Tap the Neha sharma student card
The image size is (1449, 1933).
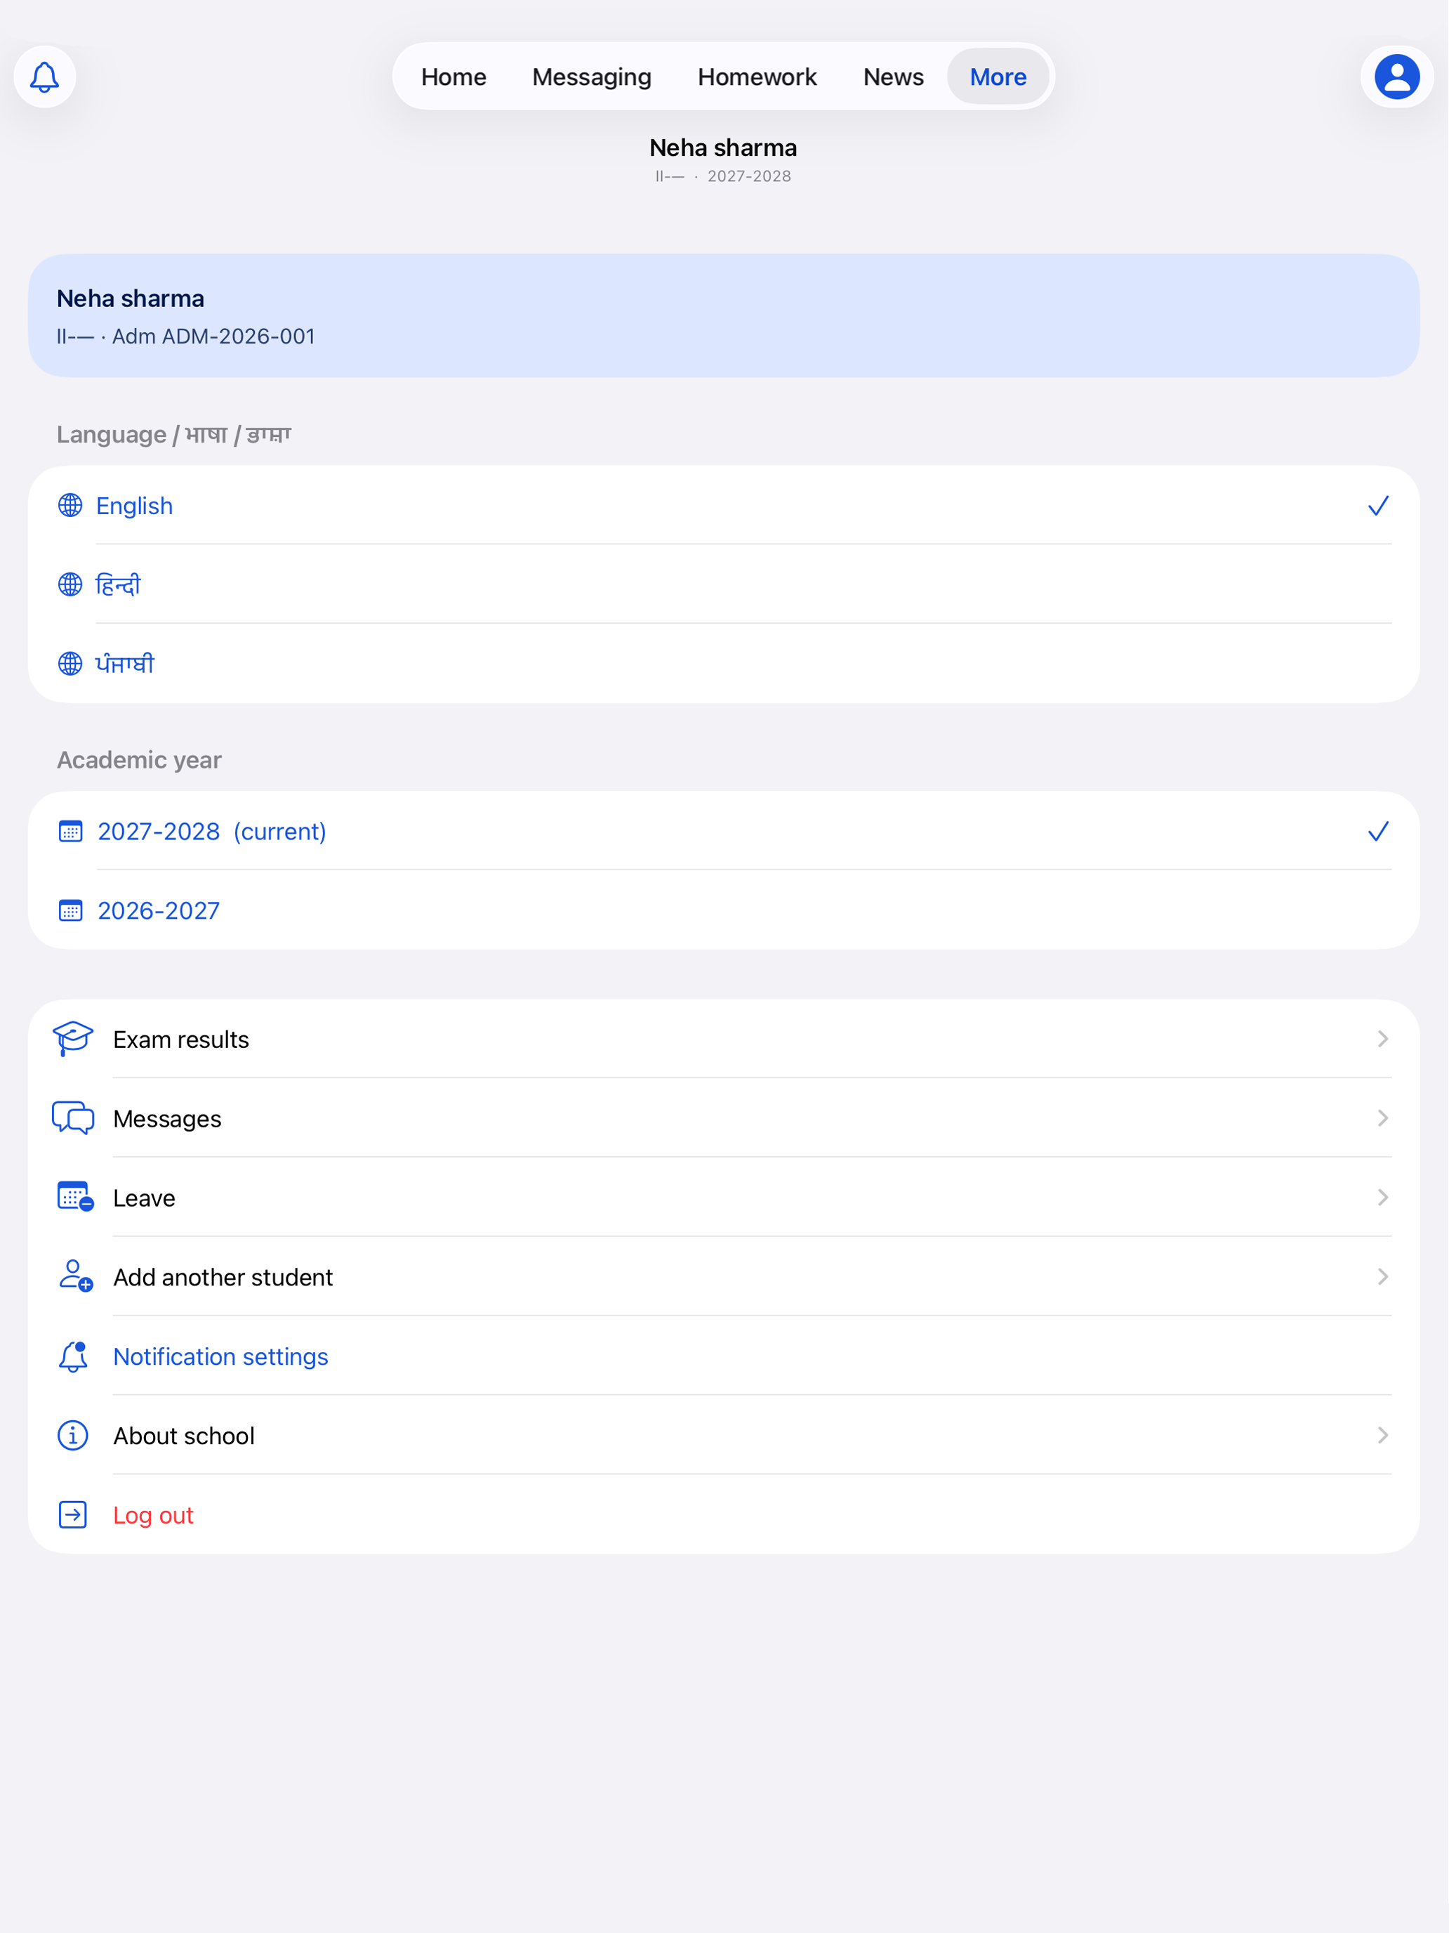724,315
